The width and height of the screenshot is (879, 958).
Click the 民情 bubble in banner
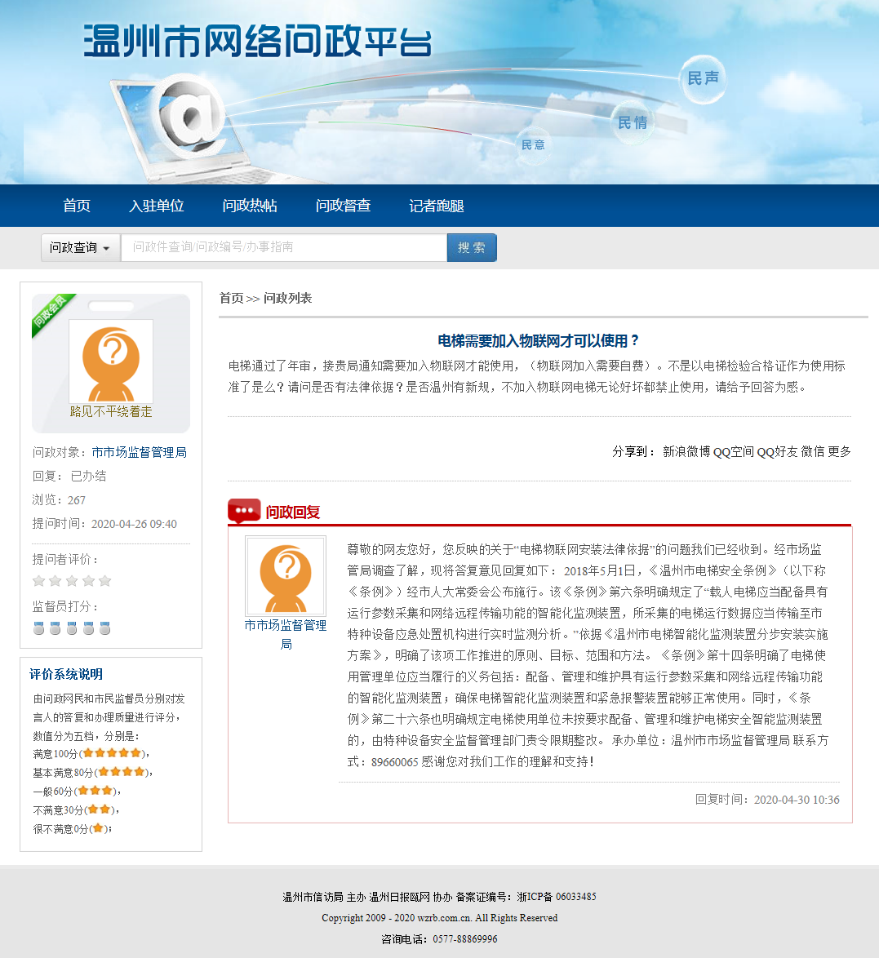pos(633,123)
